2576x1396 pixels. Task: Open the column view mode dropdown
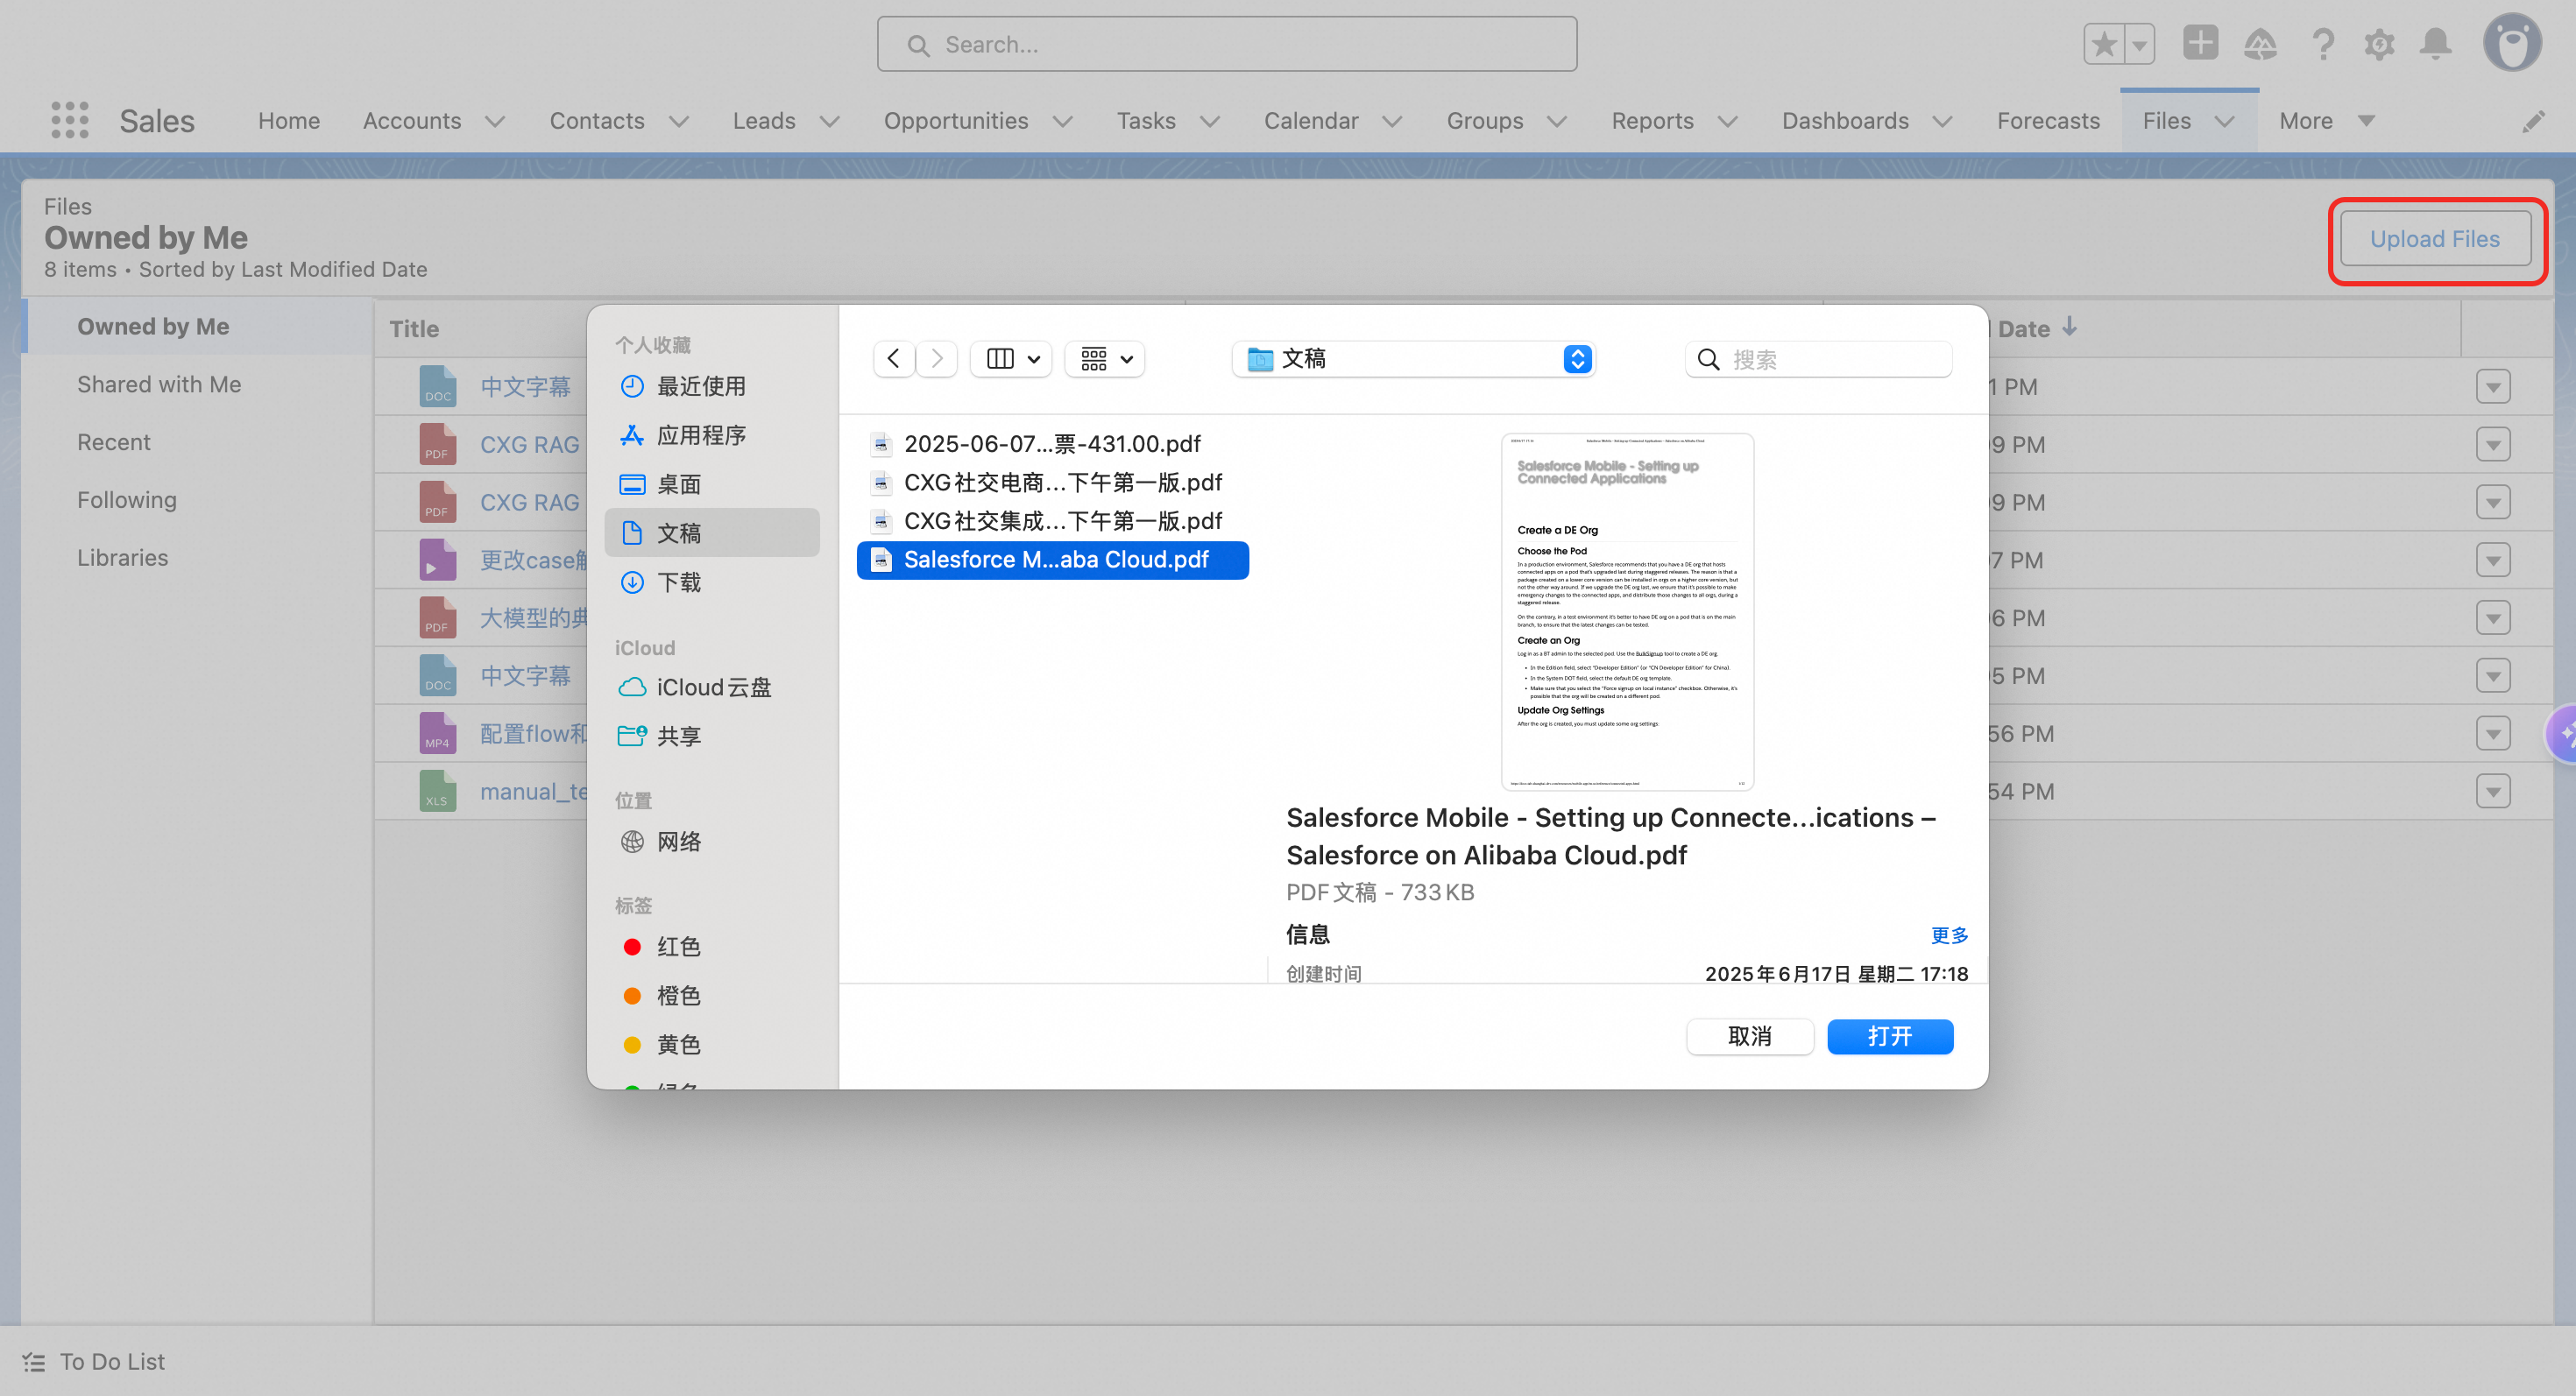(x=1012, y=359)
